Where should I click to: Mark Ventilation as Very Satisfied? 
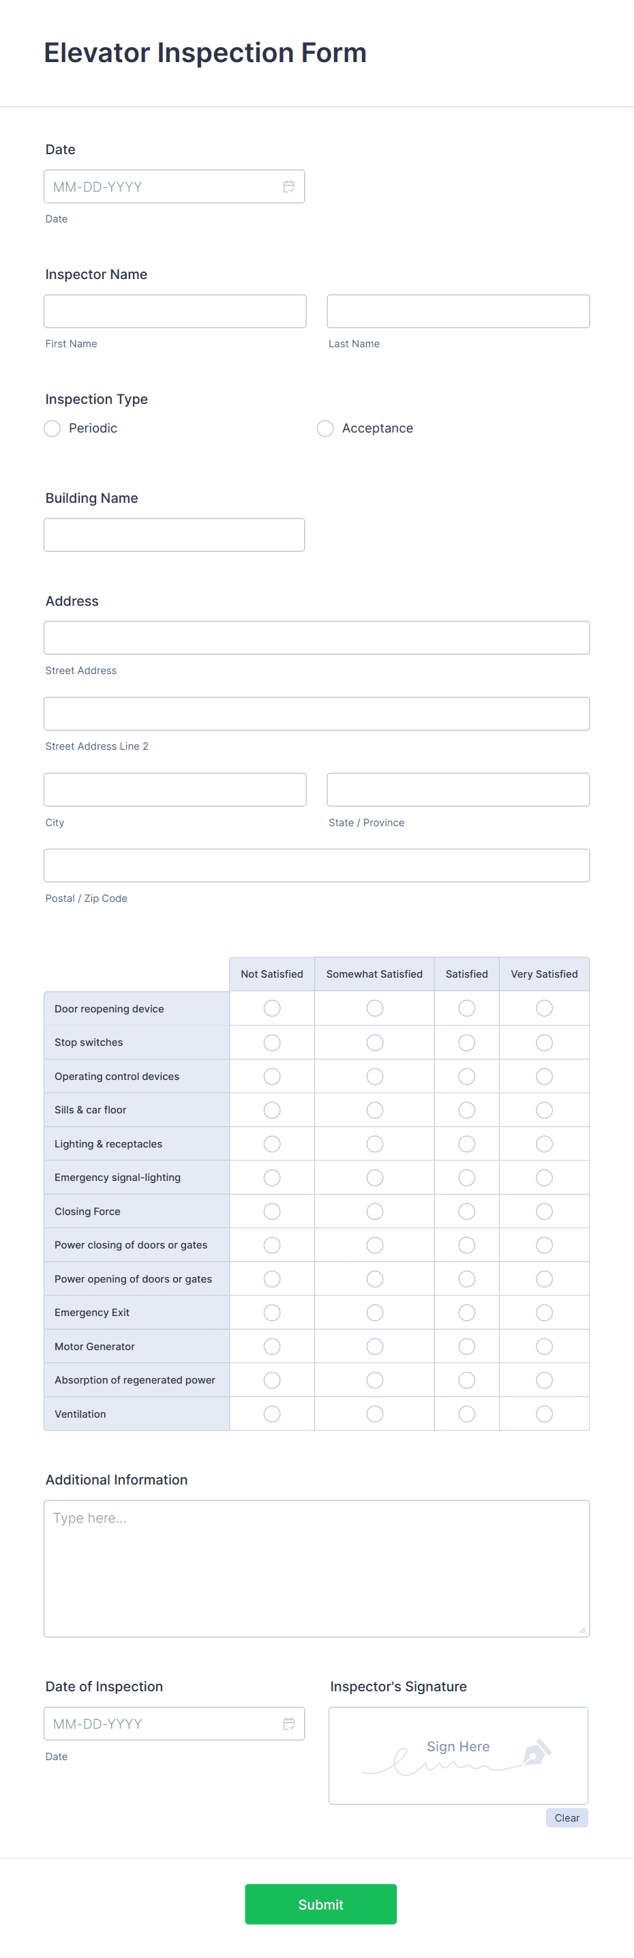tap(545, 1414)
